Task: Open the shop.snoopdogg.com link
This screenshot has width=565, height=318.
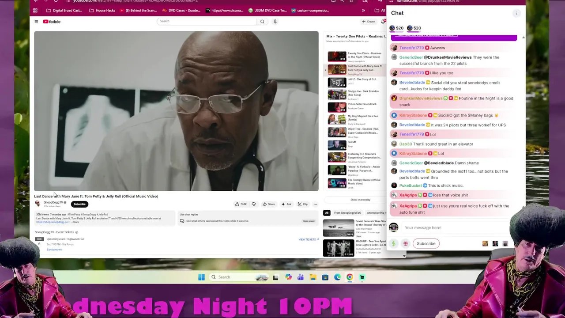Action: [53, 222]
